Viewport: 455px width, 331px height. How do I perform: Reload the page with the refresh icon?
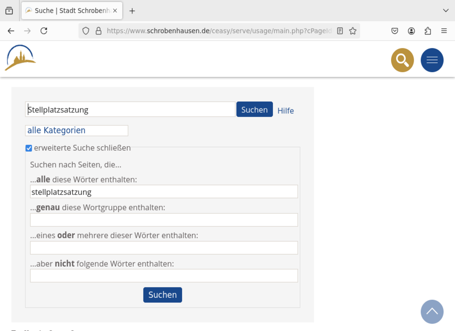tap(44, 31)
